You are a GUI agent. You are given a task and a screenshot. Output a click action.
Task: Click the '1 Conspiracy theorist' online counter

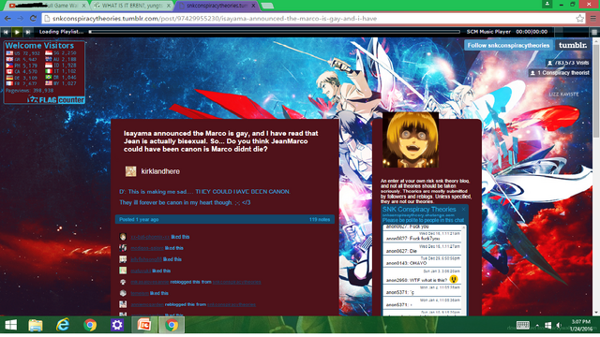pos(560,73)
